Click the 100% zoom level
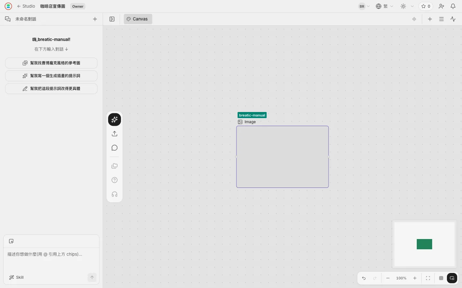 click(401, 278)
